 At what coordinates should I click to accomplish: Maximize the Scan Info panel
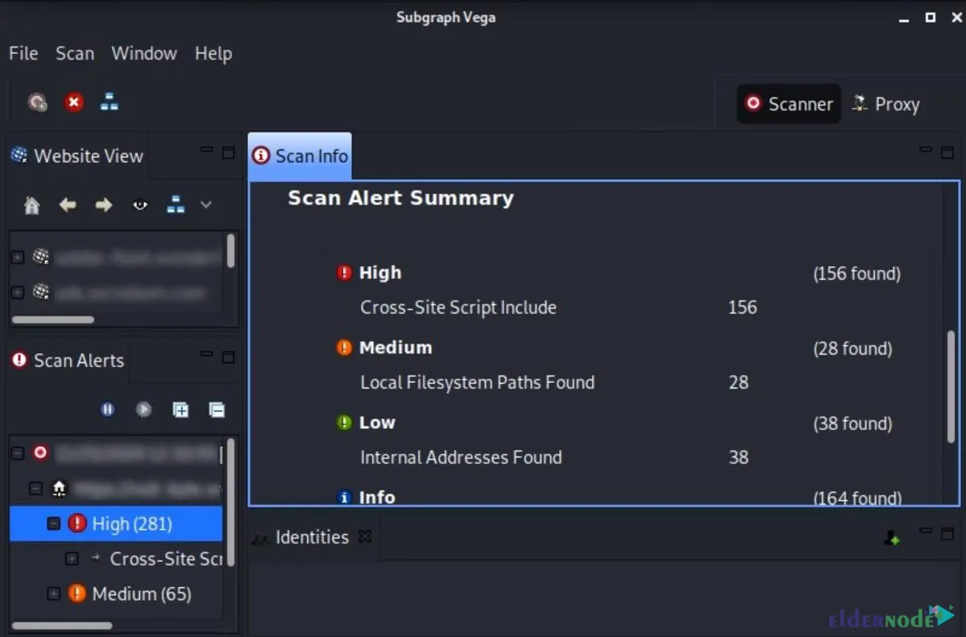click(947, 153)
